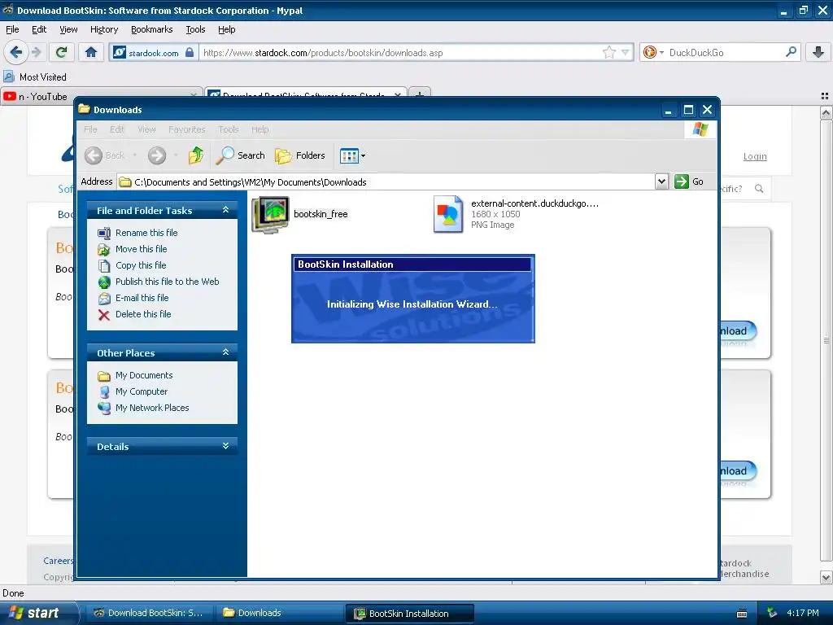
Task: Open the Back history dropdown in Explorer
Action: click(x=135, y=155)
